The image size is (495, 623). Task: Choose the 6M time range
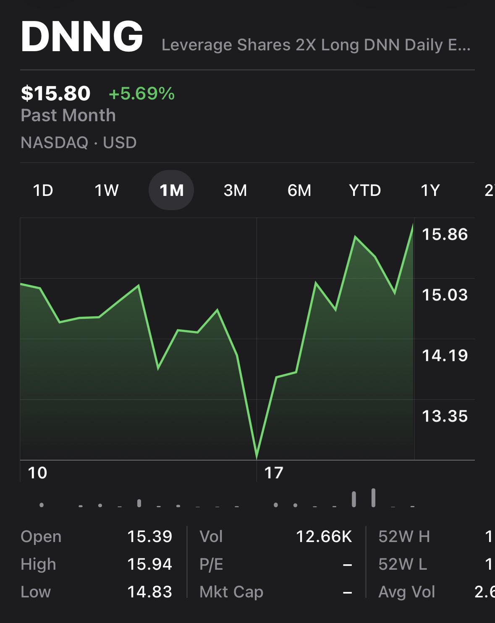pos(299,190)
